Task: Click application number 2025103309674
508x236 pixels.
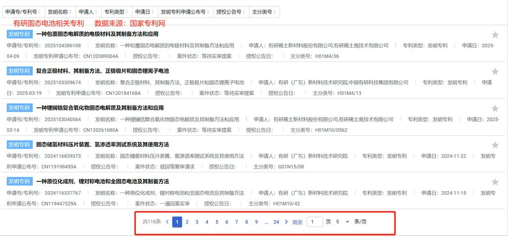Action: coord(63,82)
